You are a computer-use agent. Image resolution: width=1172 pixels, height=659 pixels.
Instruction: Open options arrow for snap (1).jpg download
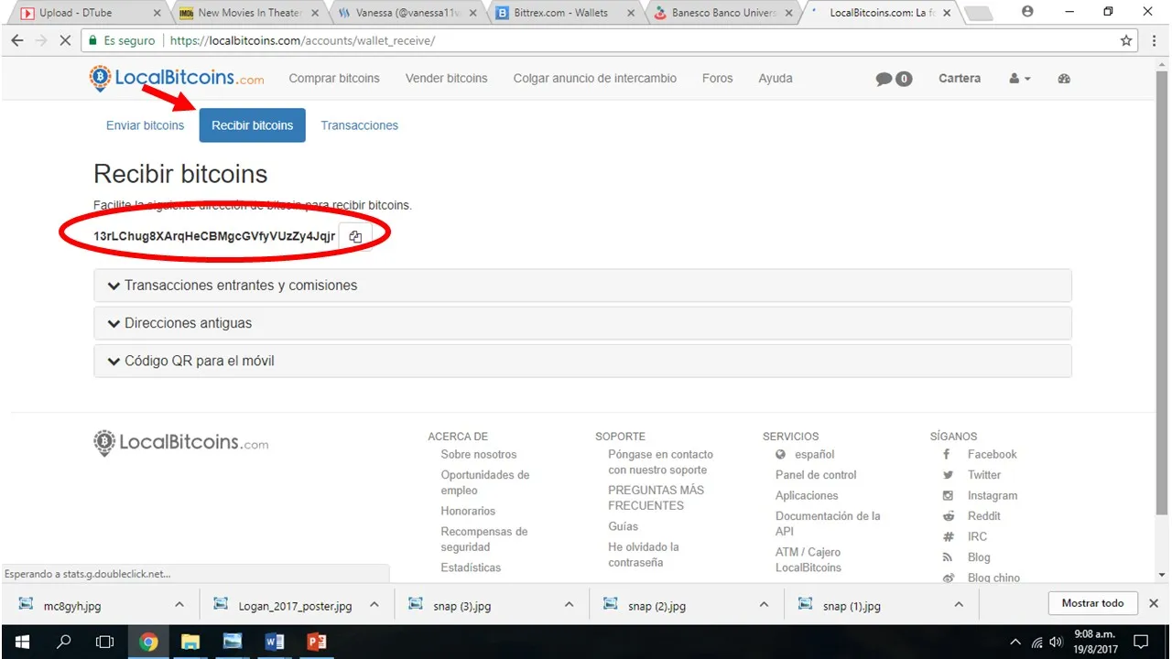point(959,605)
